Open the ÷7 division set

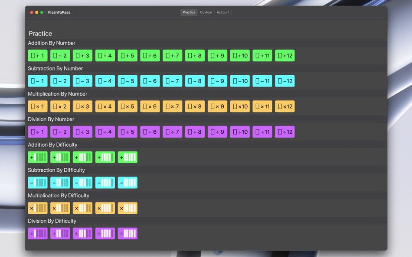(x=172, y=132)
